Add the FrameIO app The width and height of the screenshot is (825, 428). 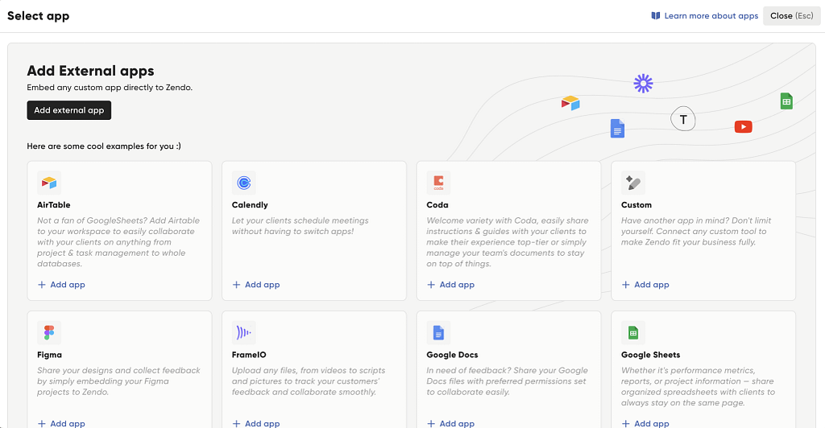click(256, 423)
